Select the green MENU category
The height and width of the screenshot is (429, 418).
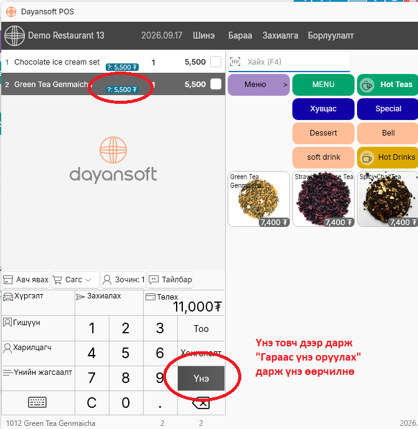(x=323, y=85)
